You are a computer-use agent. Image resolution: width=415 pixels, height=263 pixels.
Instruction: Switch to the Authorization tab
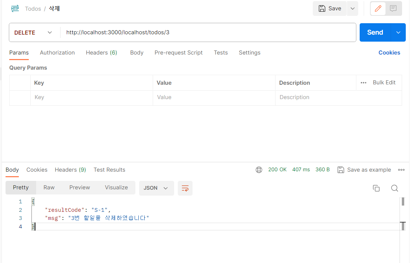(x=58, y=53)
